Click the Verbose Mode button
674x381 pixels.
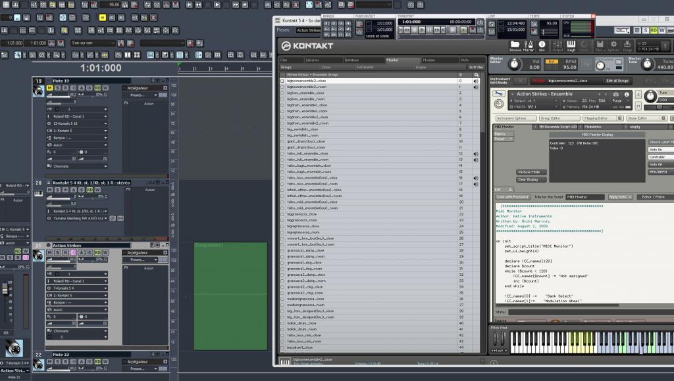(x=531, y=172)
